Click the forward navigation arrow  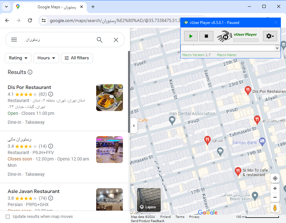(18, 20)
